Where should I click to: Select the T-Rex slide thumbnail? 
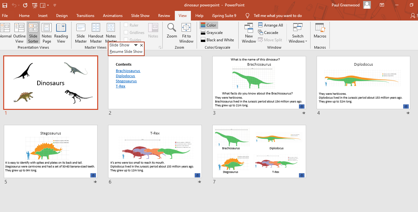click(x=155, y=151)
